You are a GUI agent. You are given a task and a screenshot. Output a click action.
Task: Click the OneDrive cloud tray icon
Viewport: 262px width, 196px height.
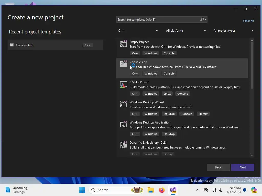tap(206, 190)
